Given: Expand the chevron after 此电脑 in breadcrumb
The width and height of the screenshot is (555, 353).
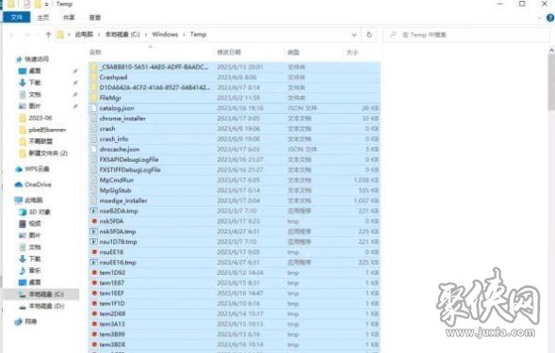Looking at the screenshot, I should [99, 35].
